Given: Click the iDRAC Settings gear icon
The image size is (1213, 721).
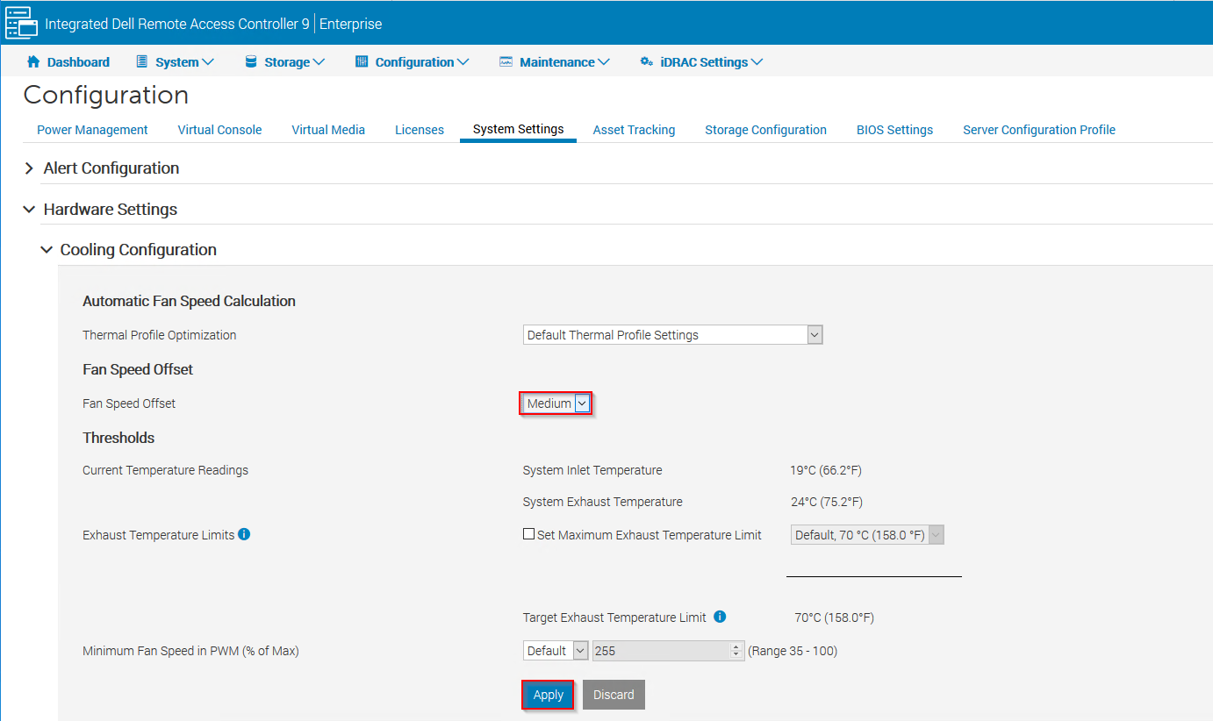Looking at the screenshot, I should [647, 61].
